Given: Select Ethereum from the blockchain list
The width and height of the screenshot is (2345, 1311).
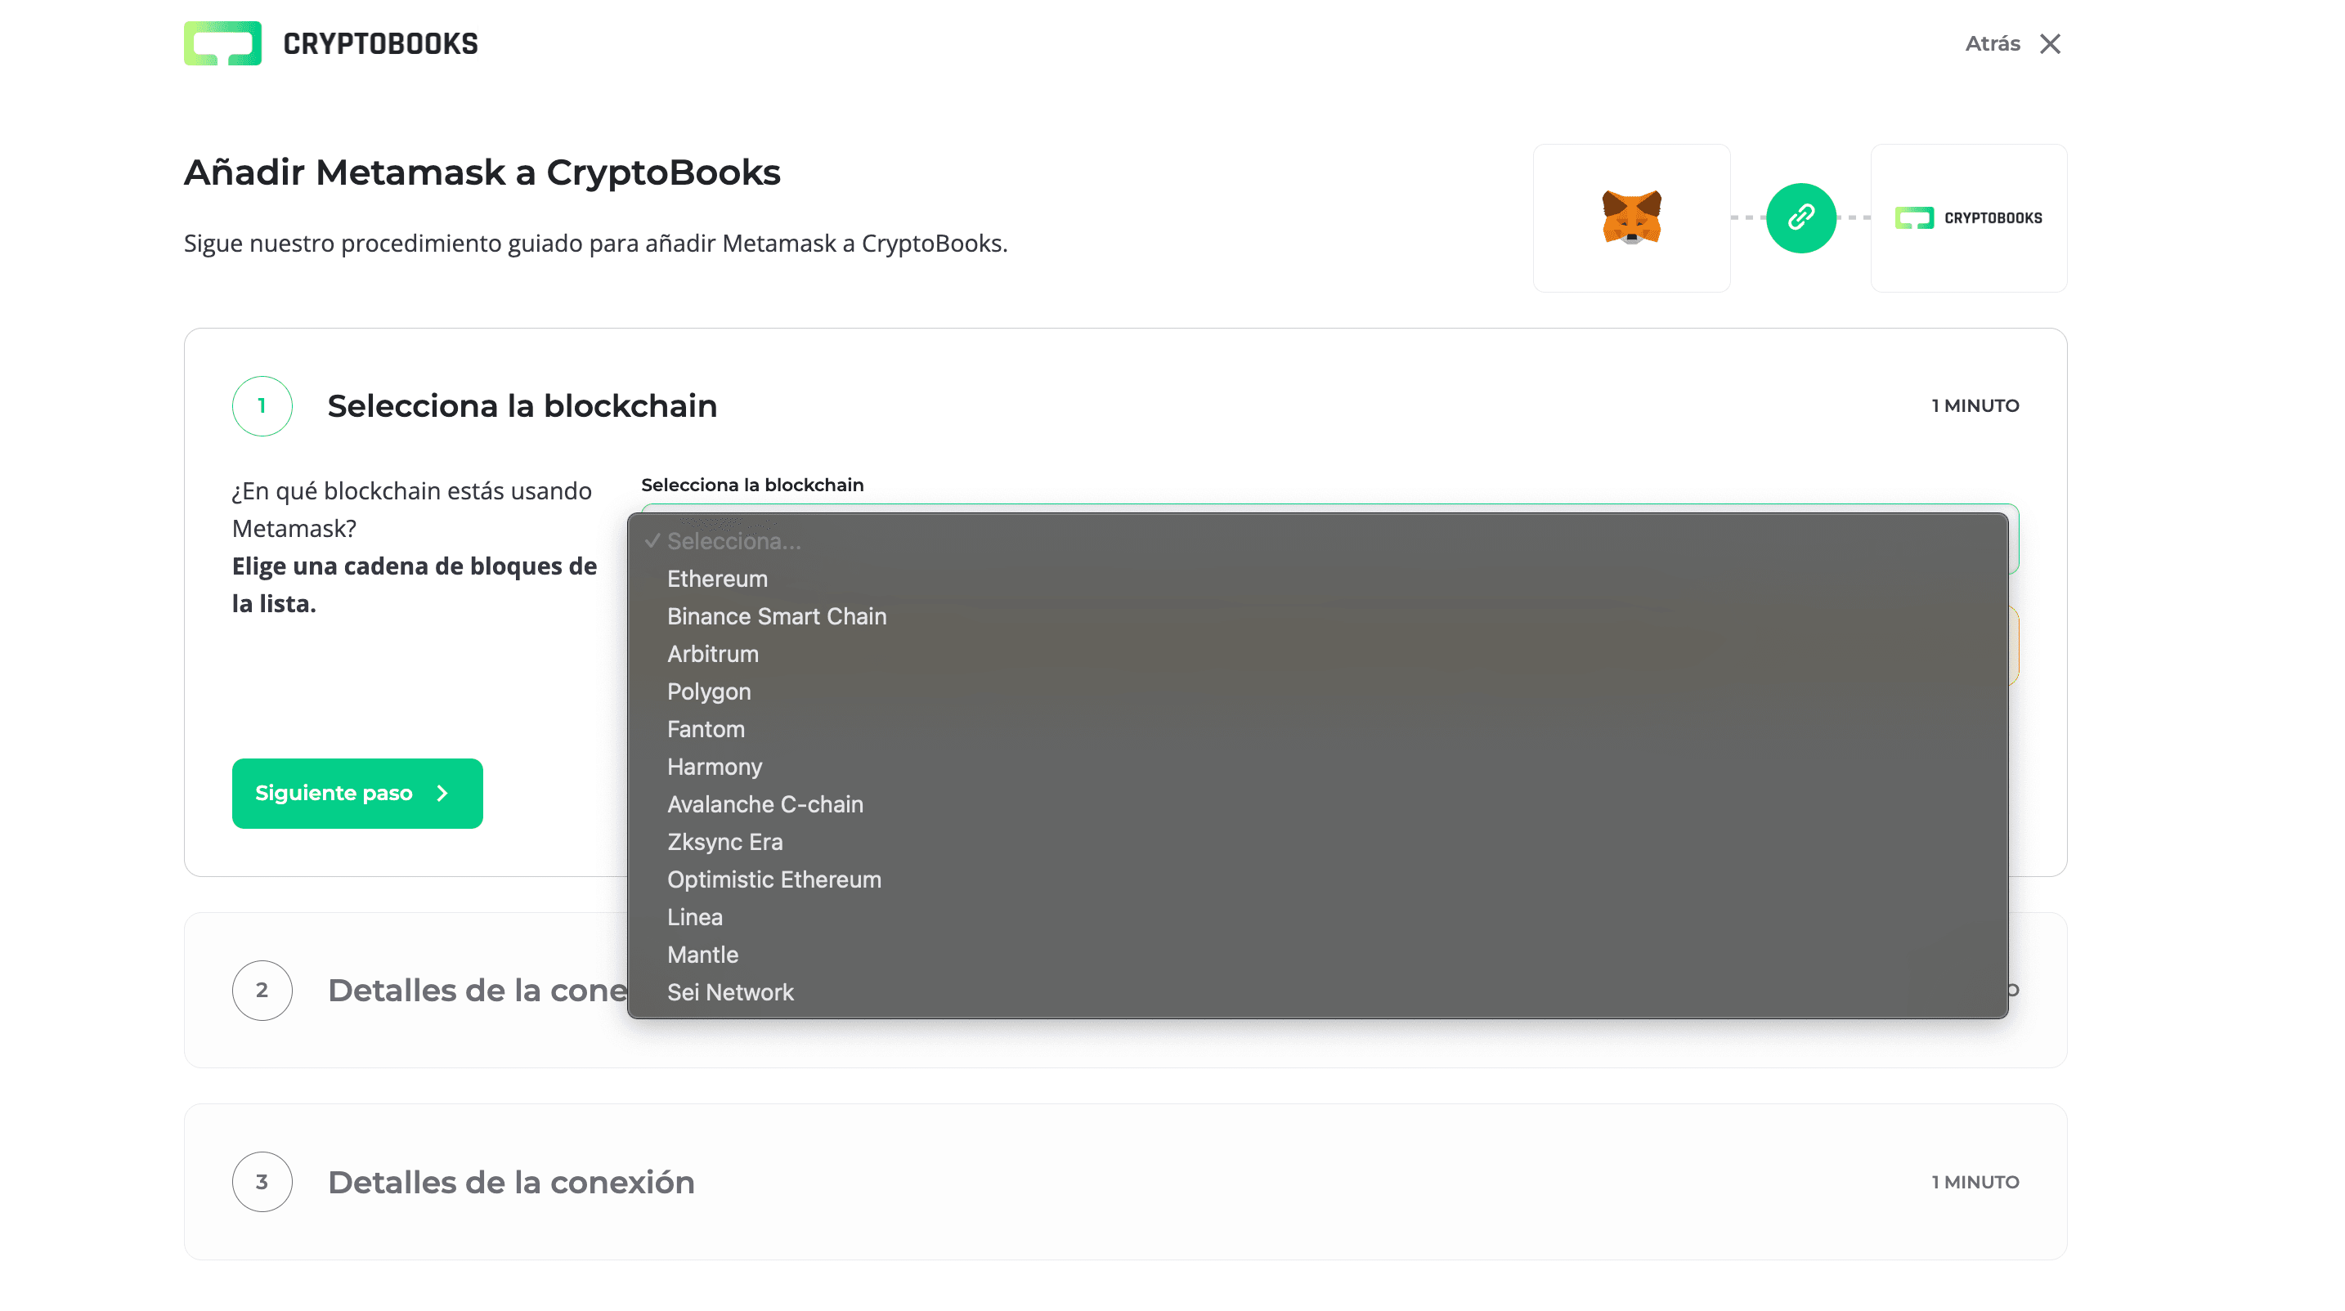Looking at the screenshot, I should (x=717, y=579).
